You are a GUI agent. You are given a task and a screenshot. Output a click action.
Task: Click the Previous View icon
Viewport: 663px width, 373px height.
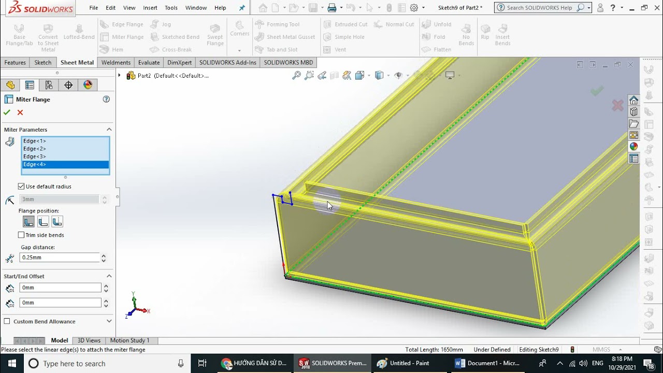tap(322, 76)
